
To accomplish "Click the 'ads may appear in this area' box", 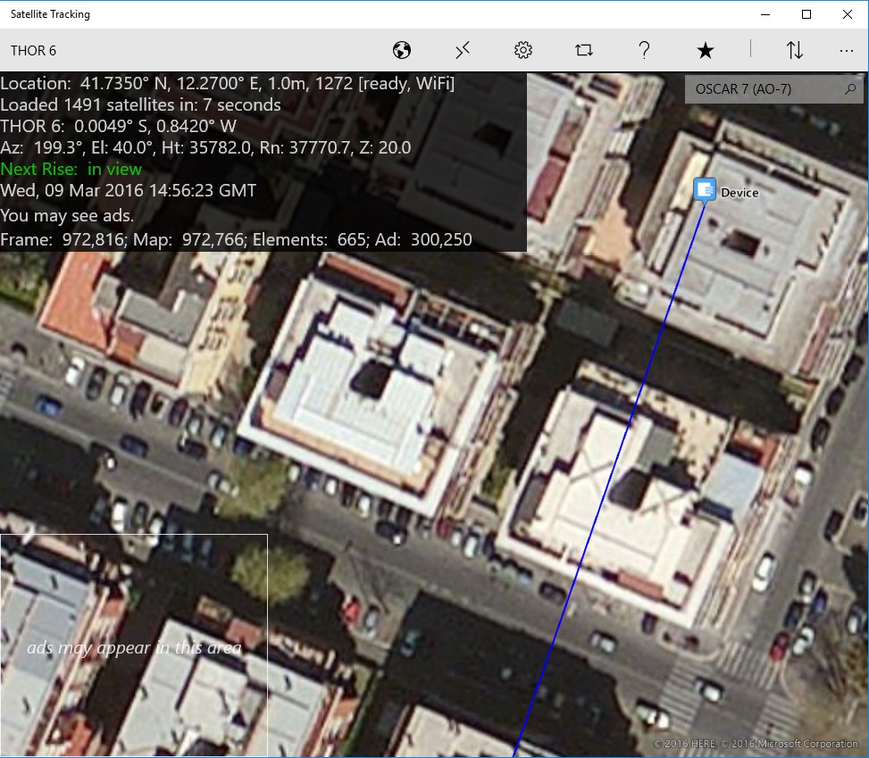I will [134, 646].
